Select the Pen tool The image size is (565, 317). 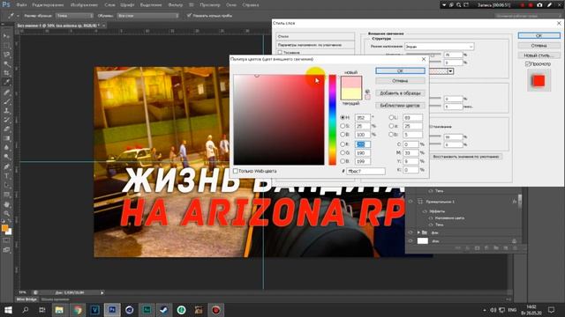point(6,166)
